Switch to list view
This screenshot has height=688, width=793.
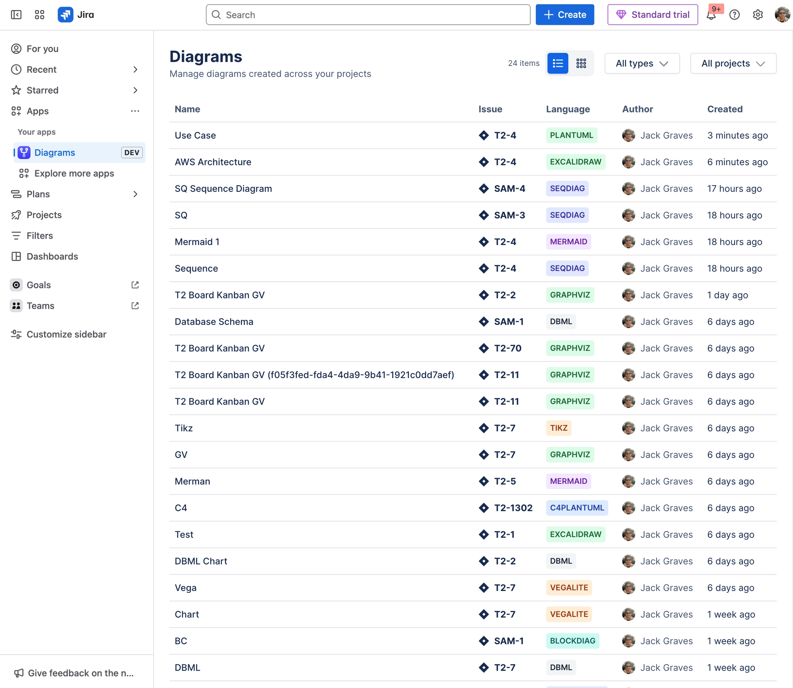(x=558, y=63)
